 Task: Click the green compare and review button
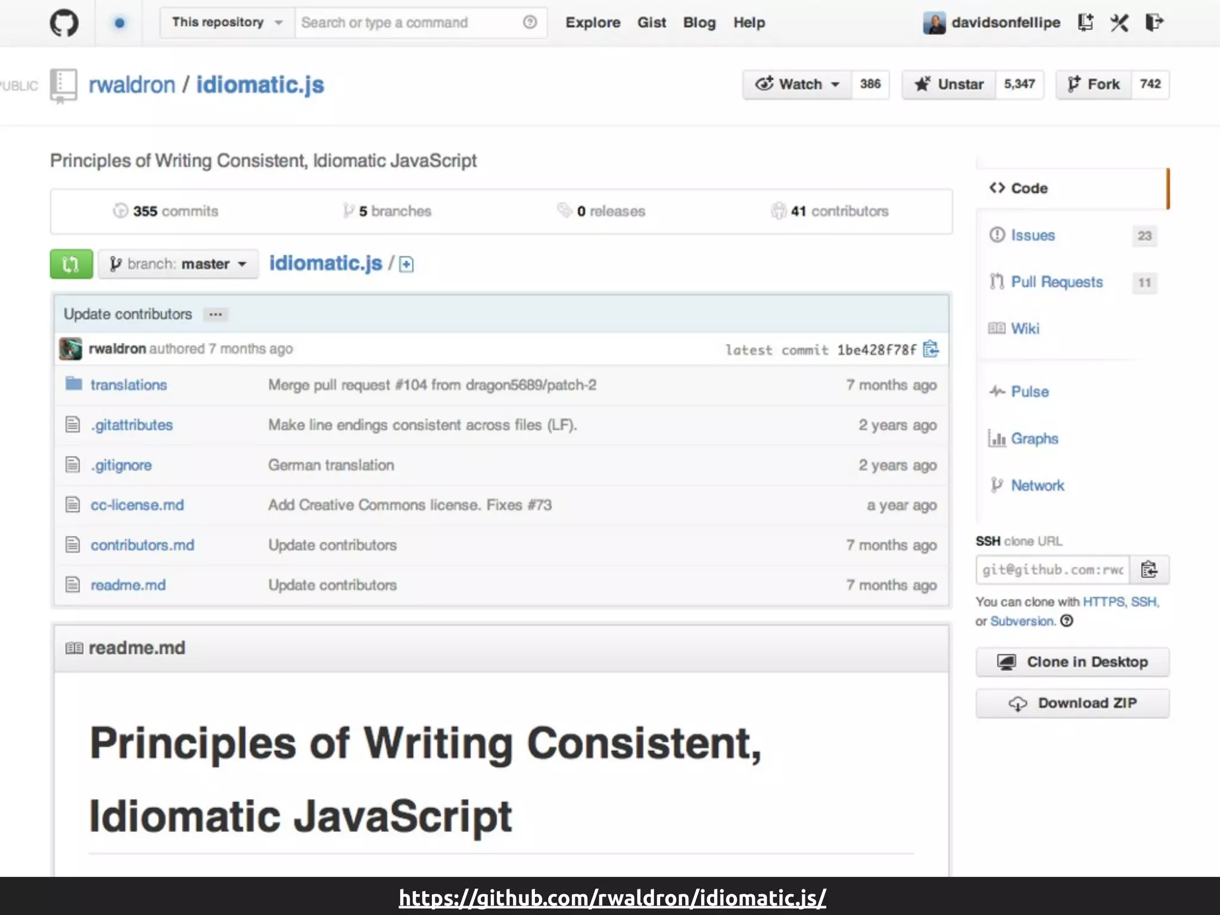pos(71,264)
